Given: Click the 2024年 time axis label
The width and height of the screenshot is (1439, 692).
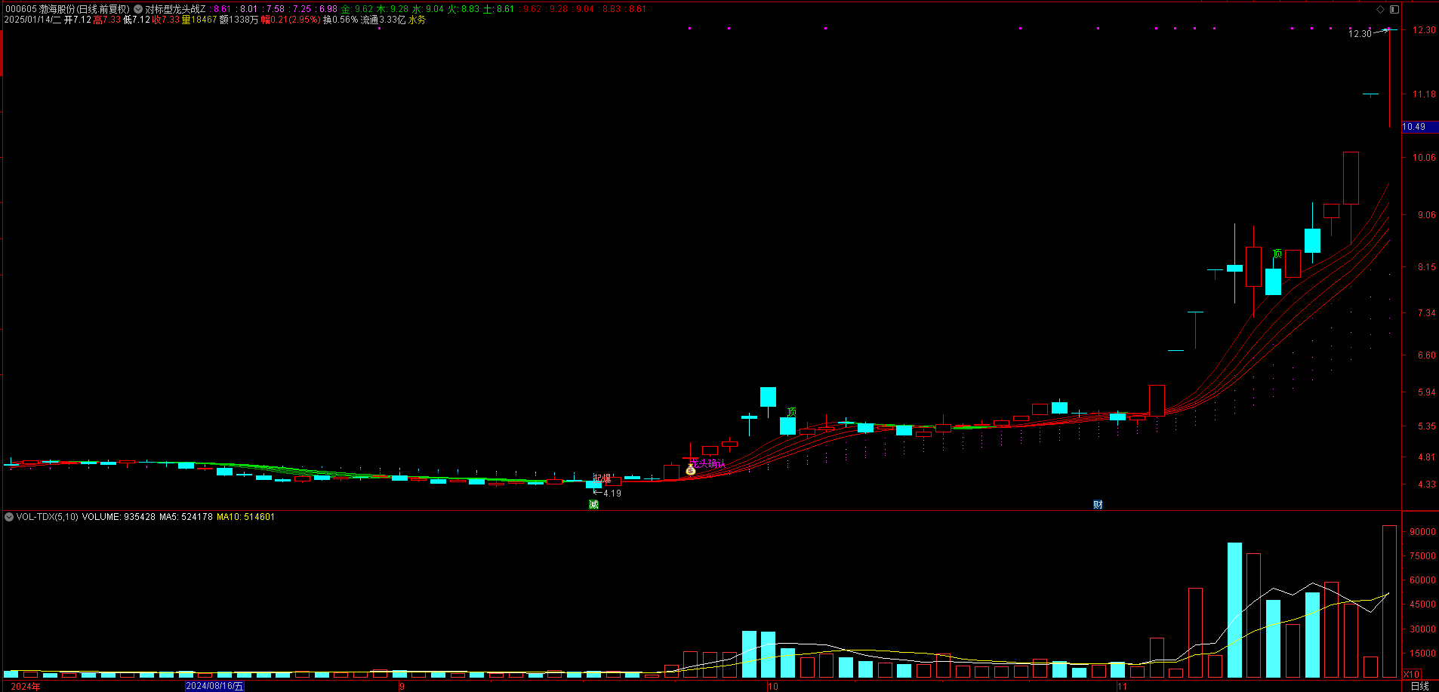Looking at the screenshot, I should tap(26, 686).
